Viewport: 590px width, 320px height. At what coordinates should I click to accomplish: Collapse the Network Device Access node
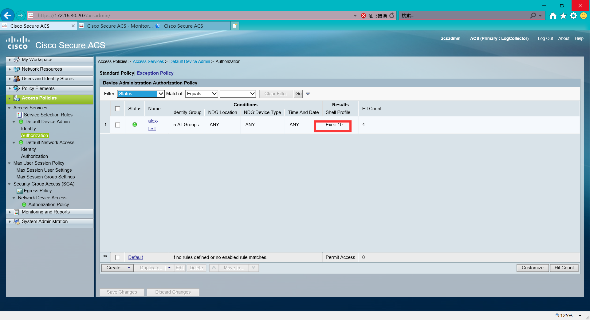14,198
